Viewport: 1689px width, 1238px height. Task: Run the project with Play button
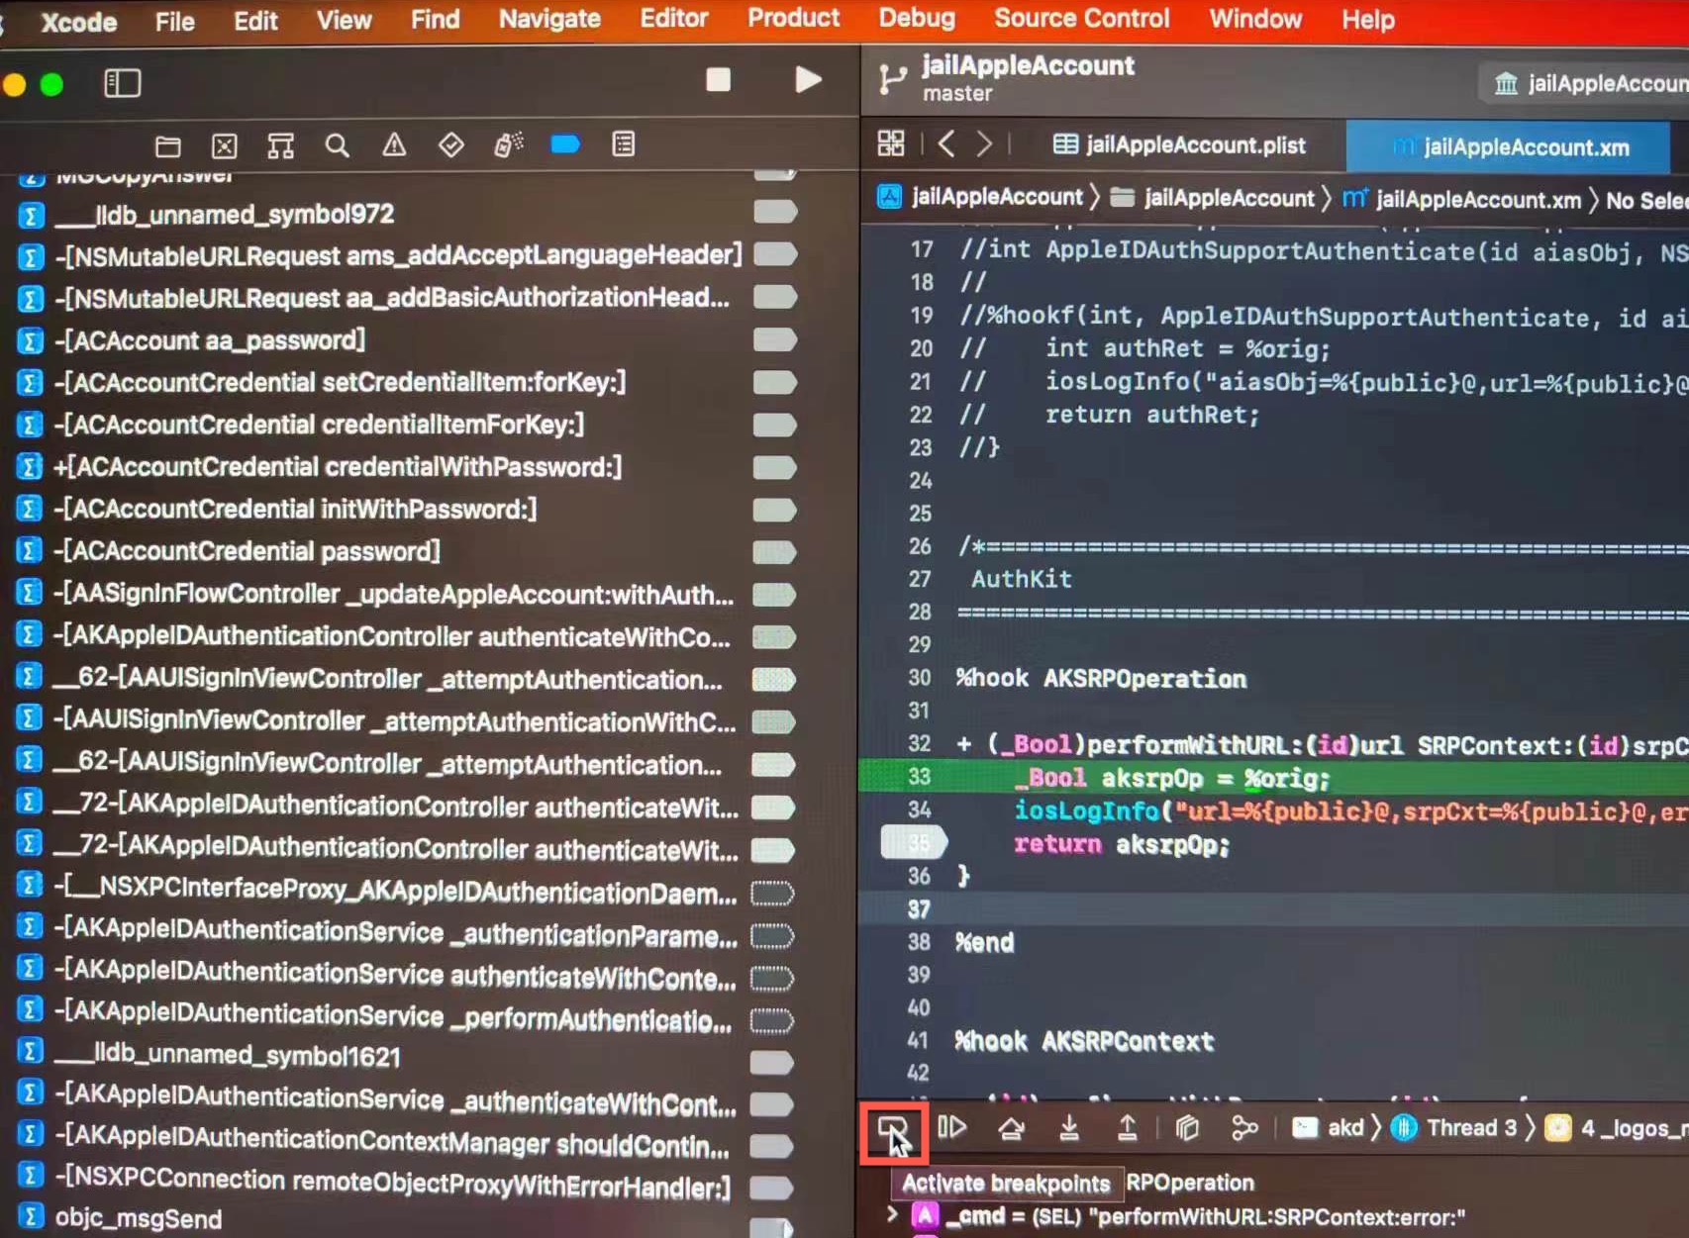[808, 80]
